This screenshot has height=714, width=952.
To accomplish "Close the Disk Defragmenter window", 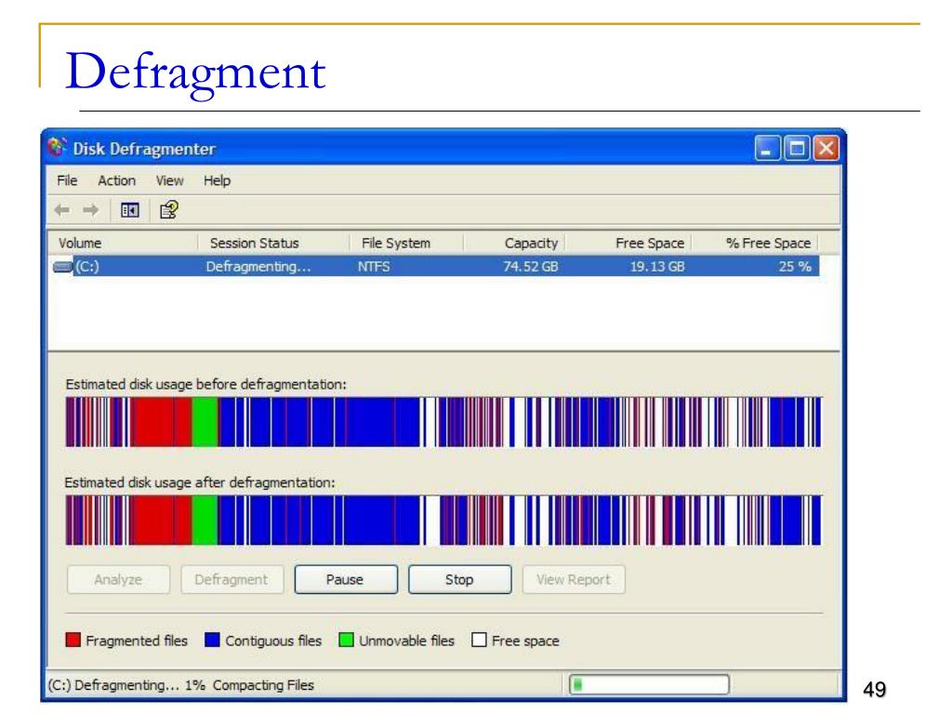I will [826, 148].
